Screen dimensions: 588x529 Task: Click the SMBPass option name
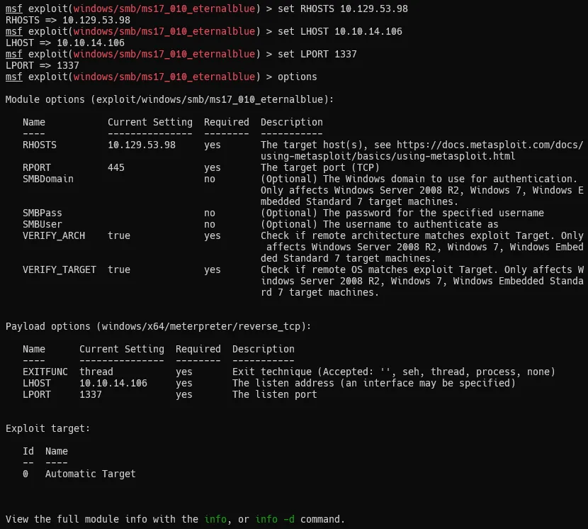(x=43, y=213)
